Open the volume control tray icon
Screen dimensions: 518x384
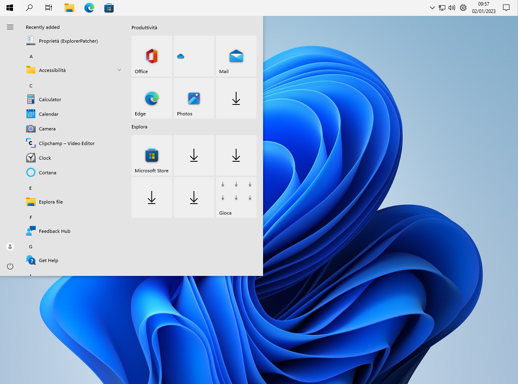pos(452,8)
